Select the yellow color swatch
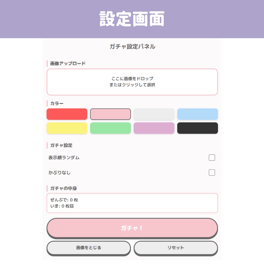The height and width of the screenshot is (264, 264). (67, 128)
